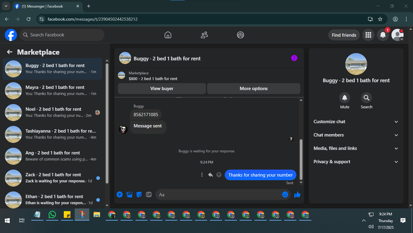The height and width of the screenshot is (233, 413).
Task: Open Chrome's three-dot menu
Action: point(406,19)
